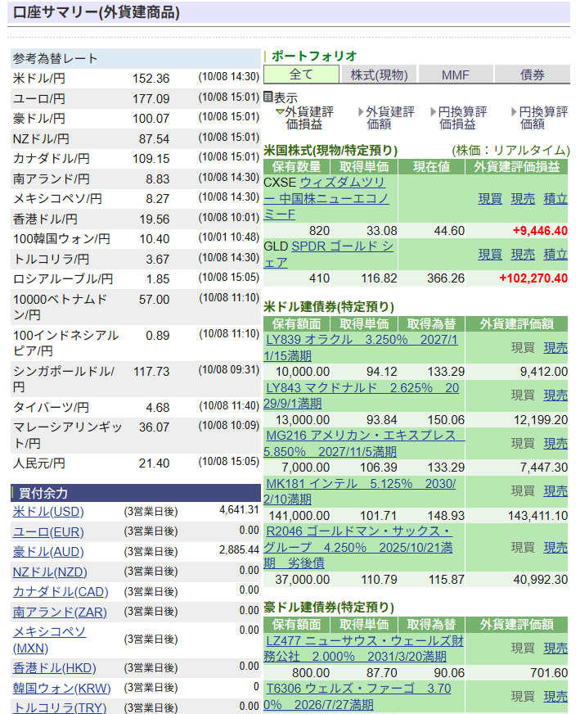
Task: Open the LY839 オラクル bond link
Action: (x=362, y=347)
